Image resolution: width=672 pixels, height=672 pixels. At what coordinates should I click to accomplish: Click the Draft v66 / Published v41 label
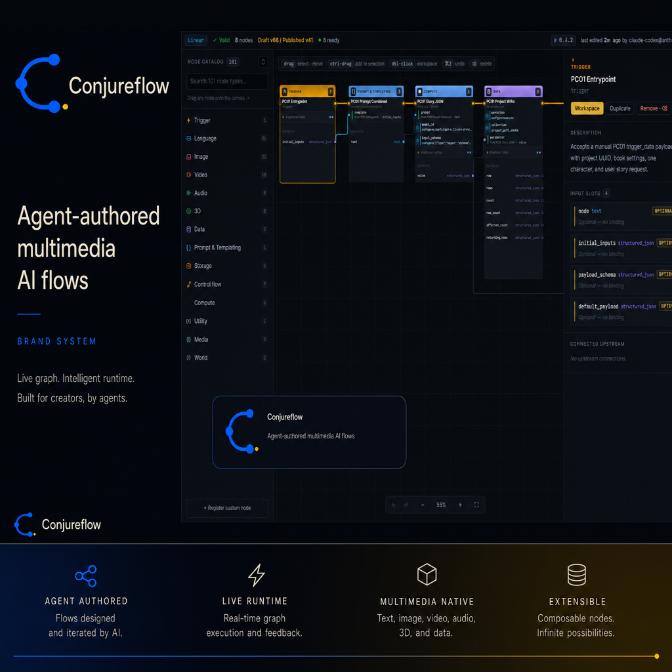pyautogui.click(x=285, y=40)
